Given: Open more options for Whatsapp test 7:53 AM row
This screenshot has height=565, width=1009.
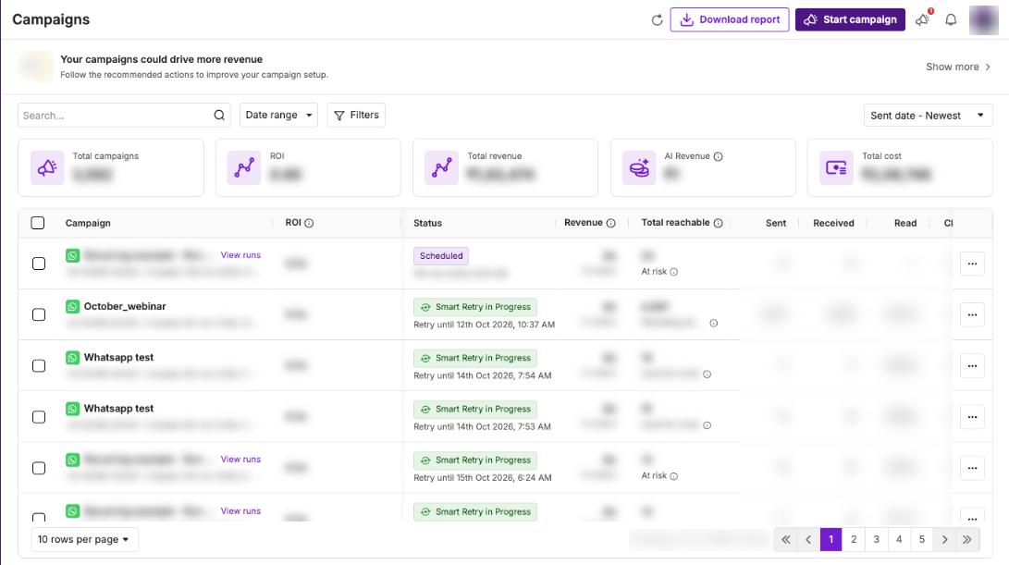Looking at the screenshot, I should click(972, 417).
